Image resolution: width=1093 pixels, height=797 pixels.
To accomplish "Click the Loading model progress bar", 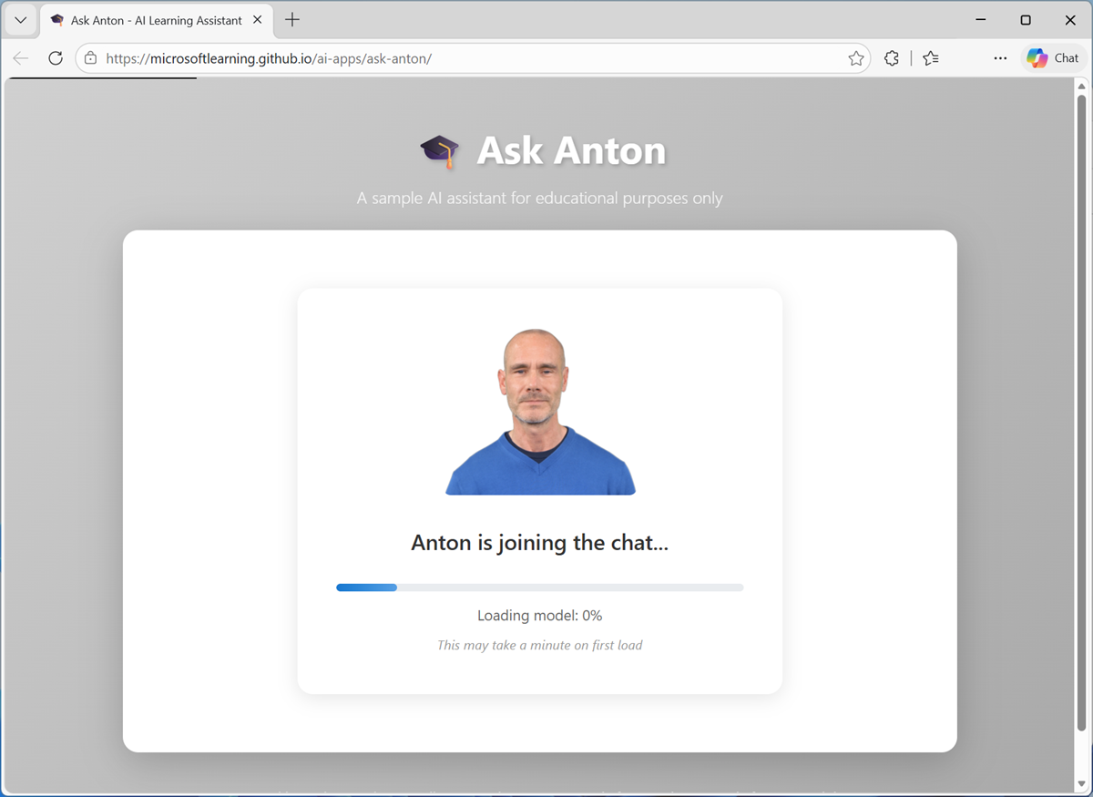I will tap(539, 587).
